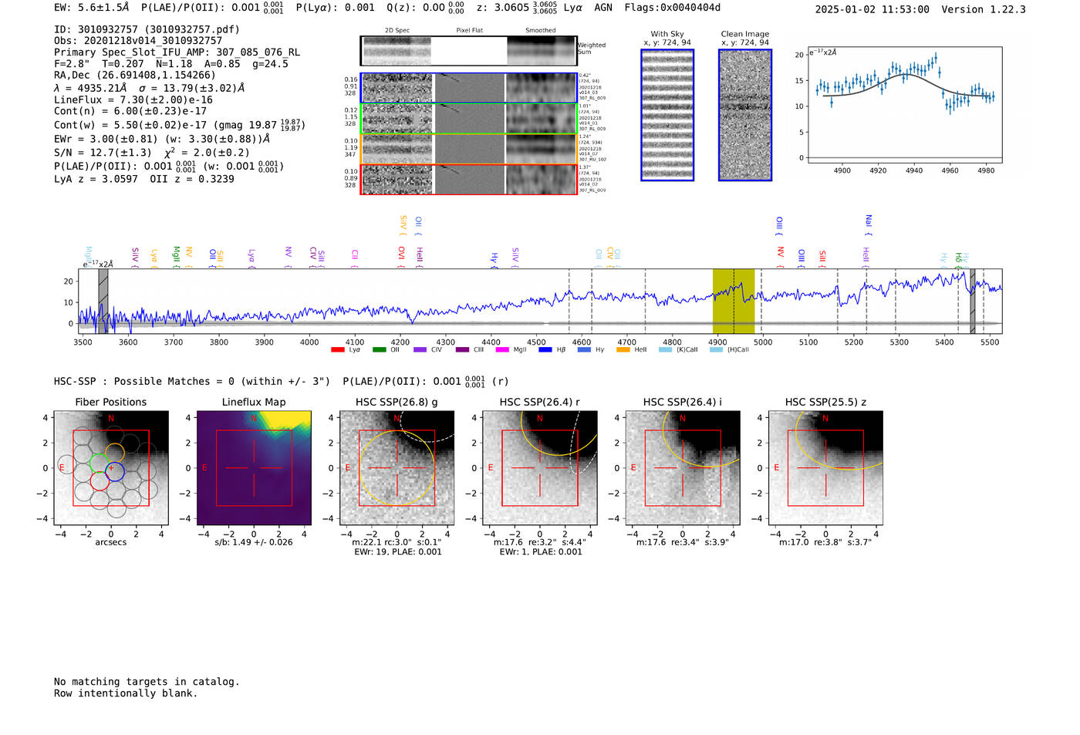
Task: Click the red Lyα legend swatch
Action: (x=338, y=349)
